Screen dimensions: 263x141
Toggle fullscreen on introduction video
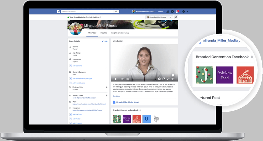coord(168,79)
